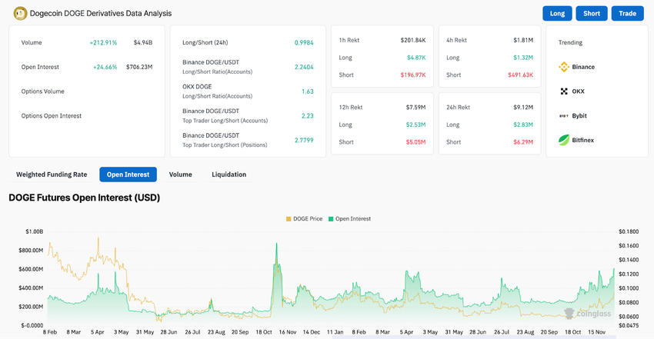Viewport: 654px width, 339px height.
Task: Click the OKX logo icon in Trending
Action: [564, 91]
